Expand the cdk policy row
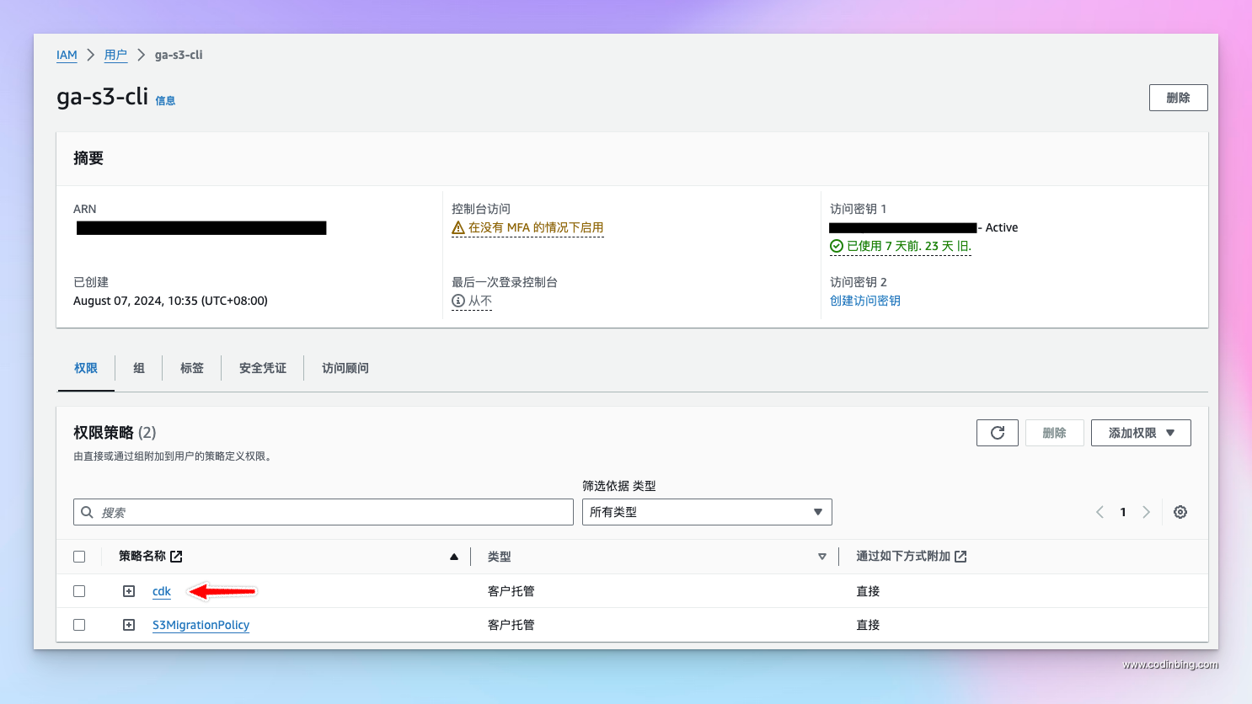Image resolution: width=1252 pixels, height=704 pixels. tap(129, 591)
